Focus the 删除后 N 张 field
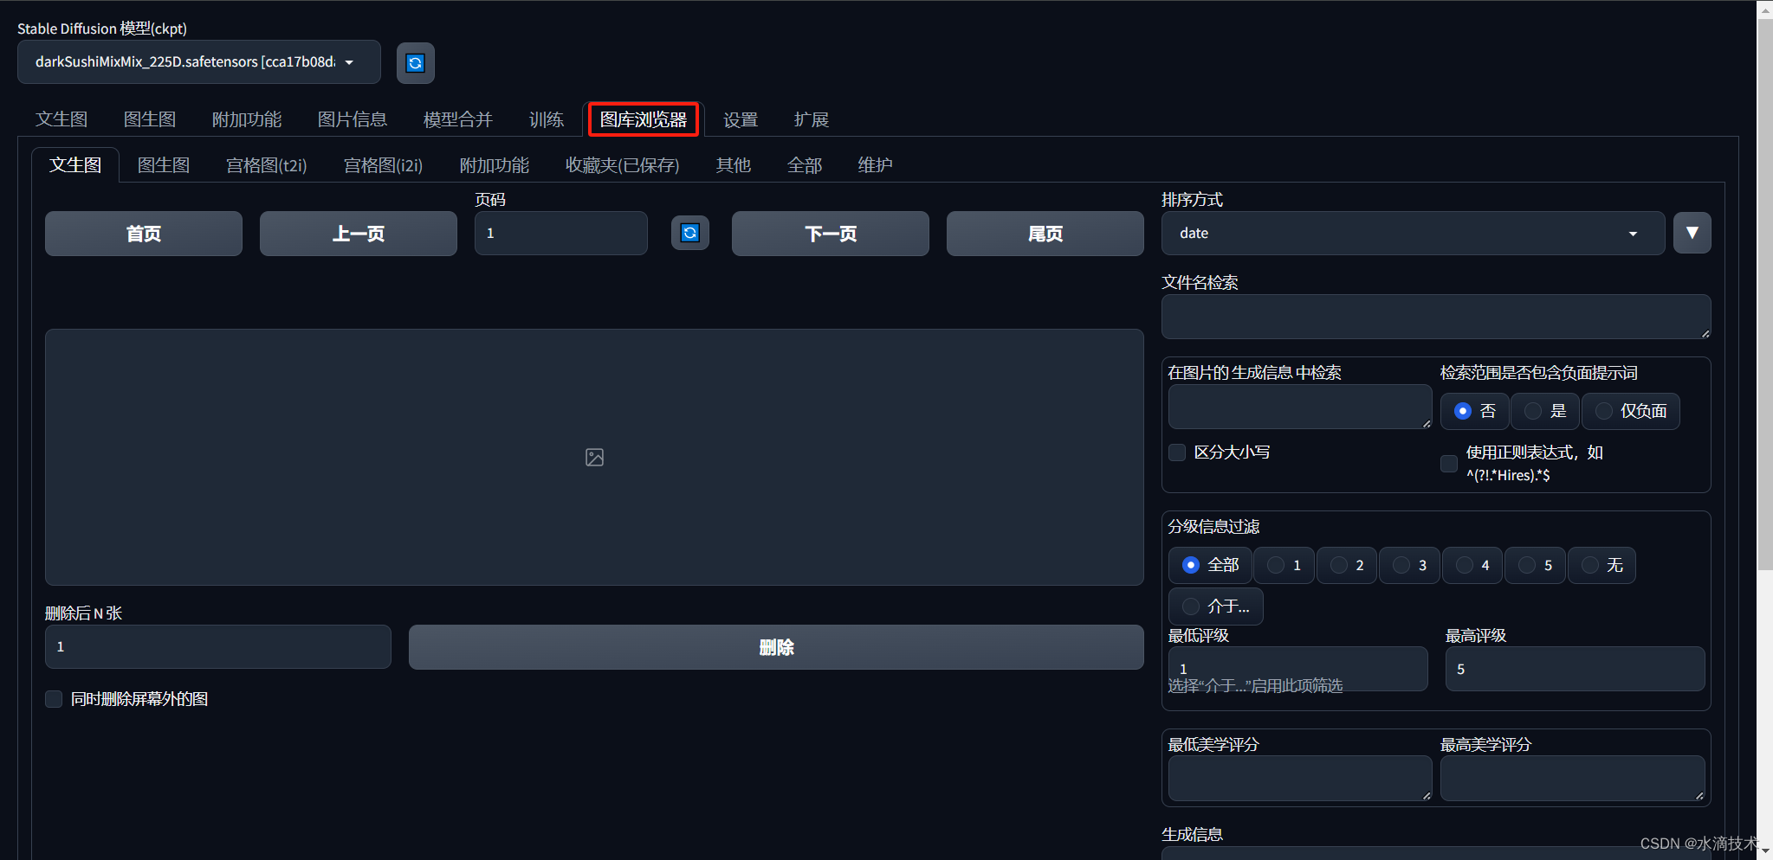This screenshot has width=1773, height=860. point(218,646)
